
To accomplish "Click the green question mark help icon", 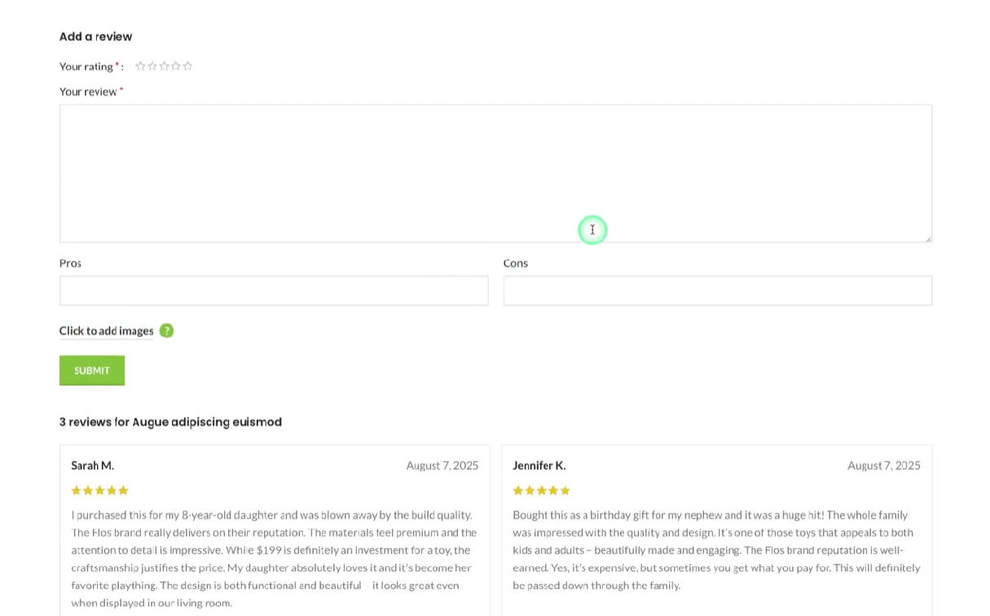I will (x=166, y=331).
